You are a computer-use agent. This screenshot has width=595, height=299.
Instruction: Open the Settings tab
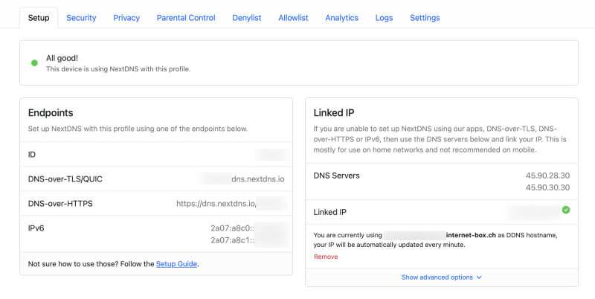pos(425,18)
